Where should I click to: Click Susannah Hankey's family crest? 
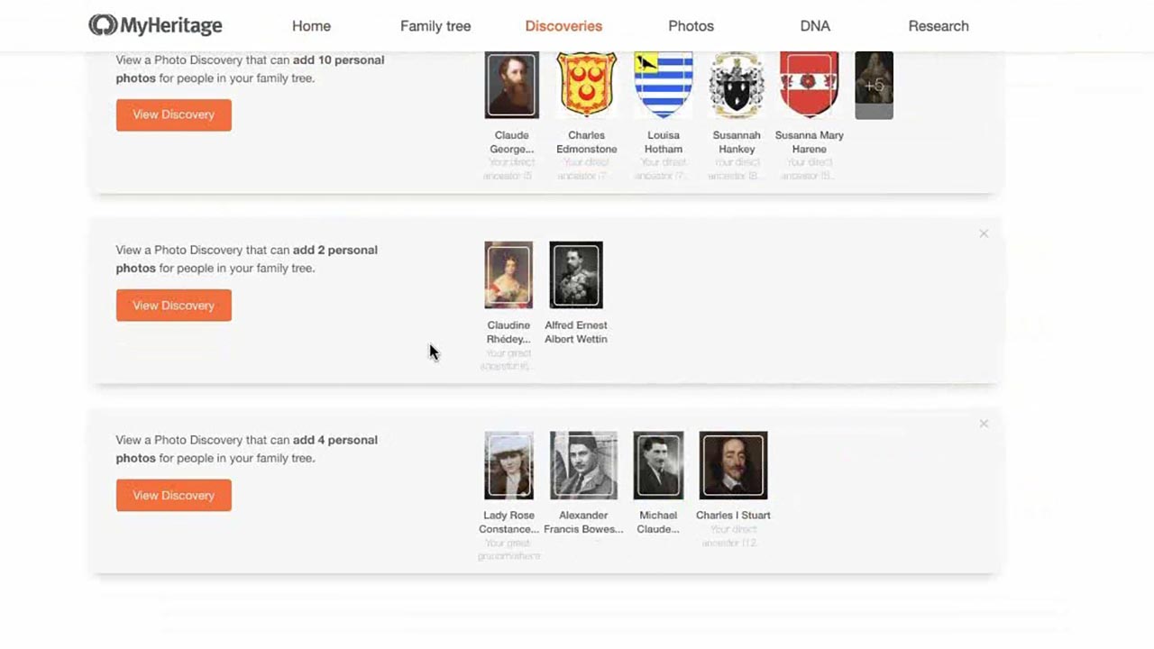(736, 84)
